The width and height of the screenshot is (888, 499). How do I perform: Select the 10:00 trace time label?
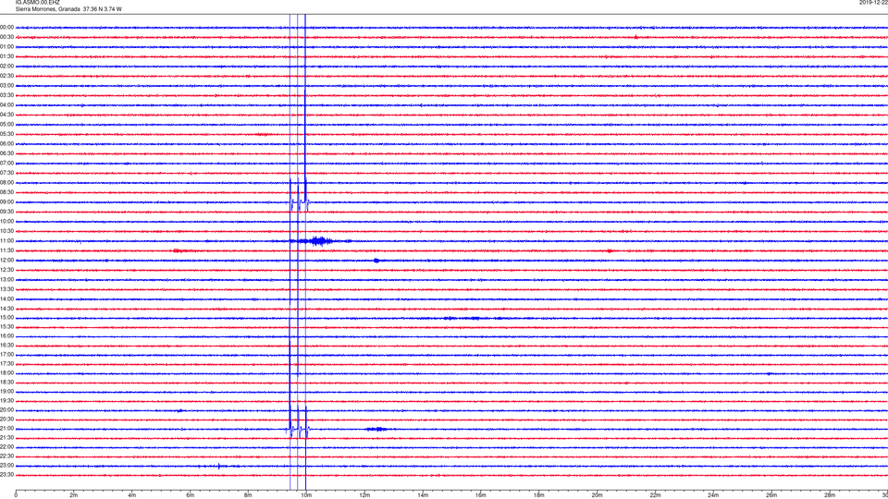coord(6,221)
